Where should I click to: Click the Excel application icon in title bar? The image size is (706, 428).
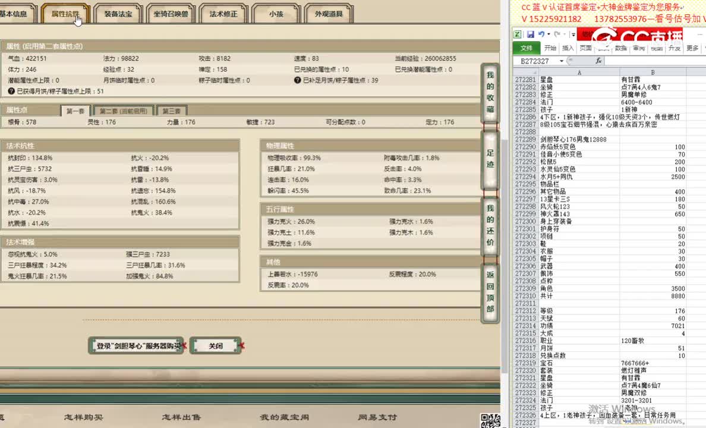(518, 34)
